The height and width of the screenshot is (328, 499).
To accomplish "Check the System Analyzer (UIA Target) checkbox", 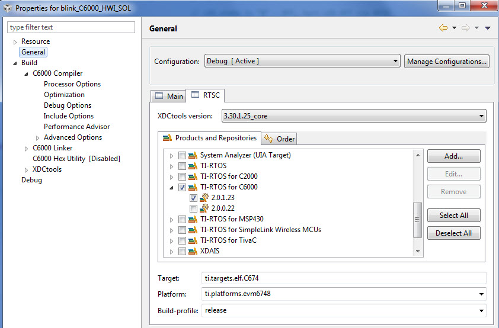I will (x=182, y=156).
